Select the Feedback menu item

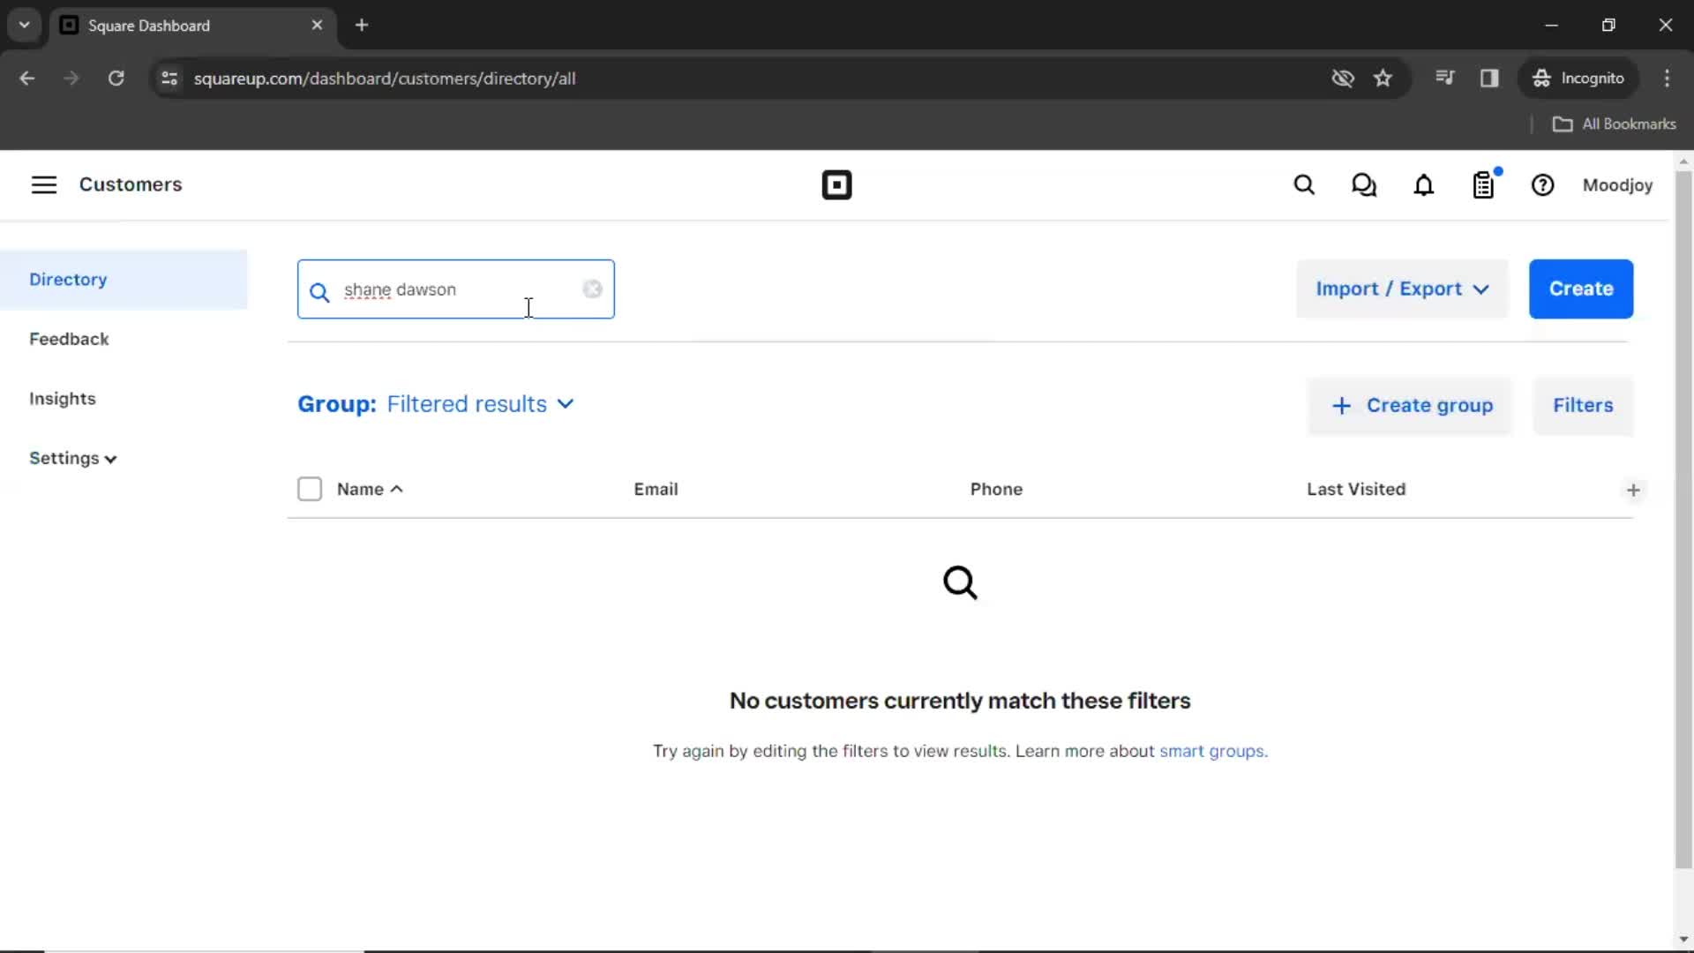pyautogui.click(x=69, y=339)
